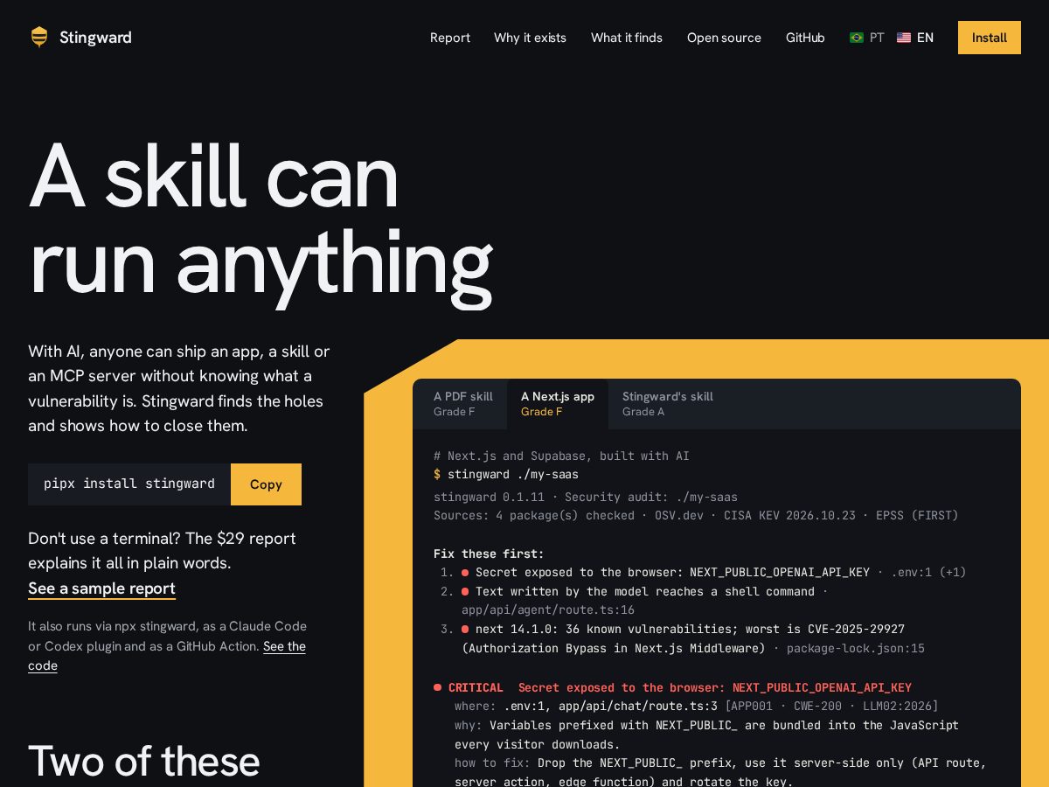This screenshot has width=1049, height=787.
Task: Click '# Next.js and Supabase, built with AI' comment
Action: (561, 456)
